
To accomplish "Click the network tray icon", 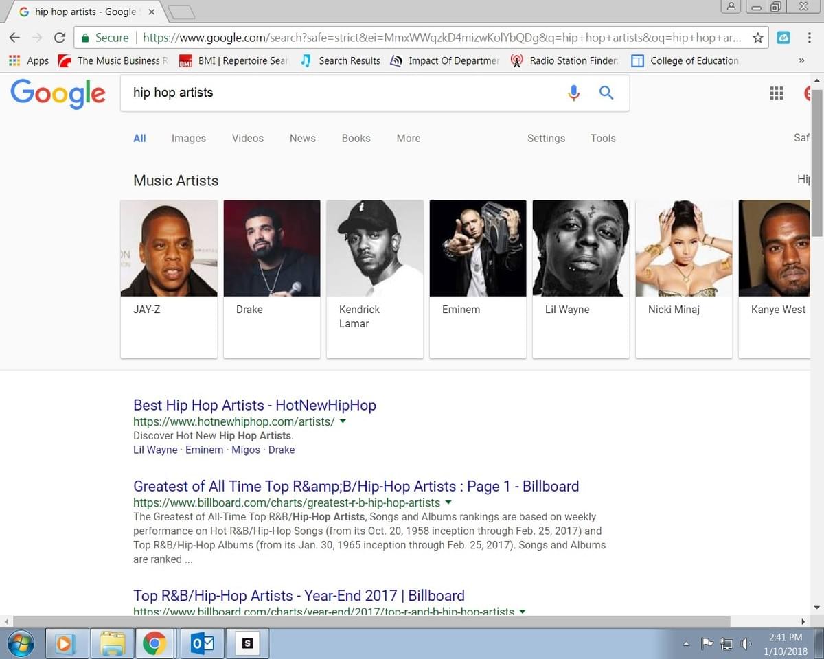I will (726, 644).
